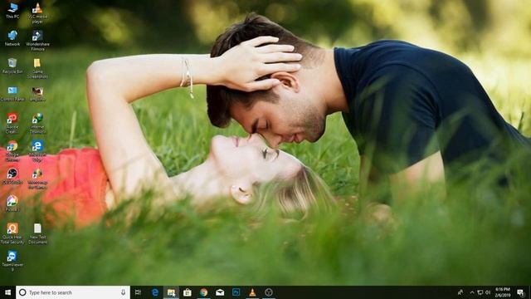Image resolution: width=531 pixels, height=299 pixels.
Task: Open OBS Studio from the taskbar
Action: point(269,292)
